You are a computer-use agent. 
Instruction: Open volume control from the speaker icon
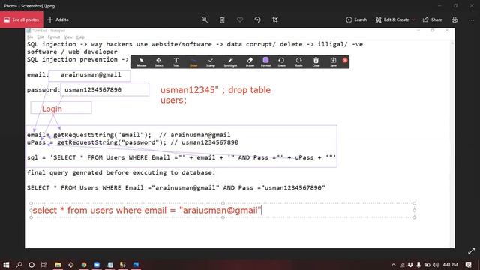coord(436,265)
